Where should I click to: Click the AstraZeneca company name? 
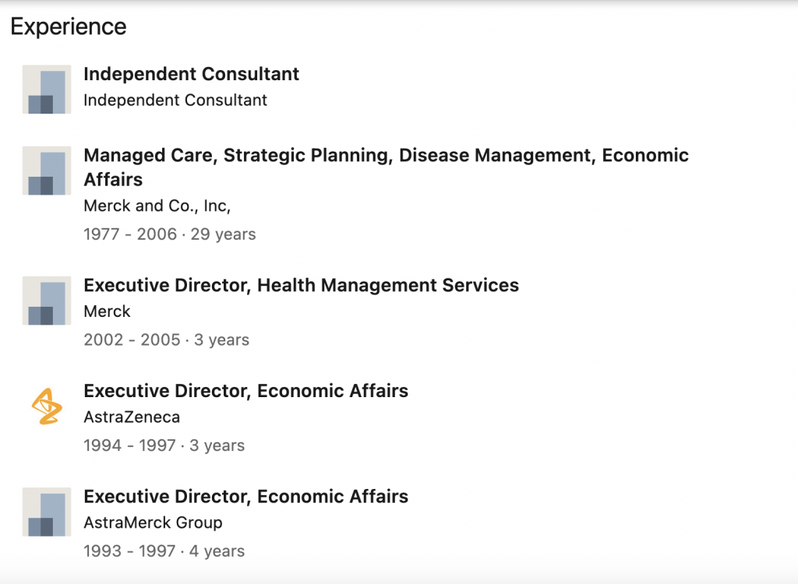click(132, 417)
